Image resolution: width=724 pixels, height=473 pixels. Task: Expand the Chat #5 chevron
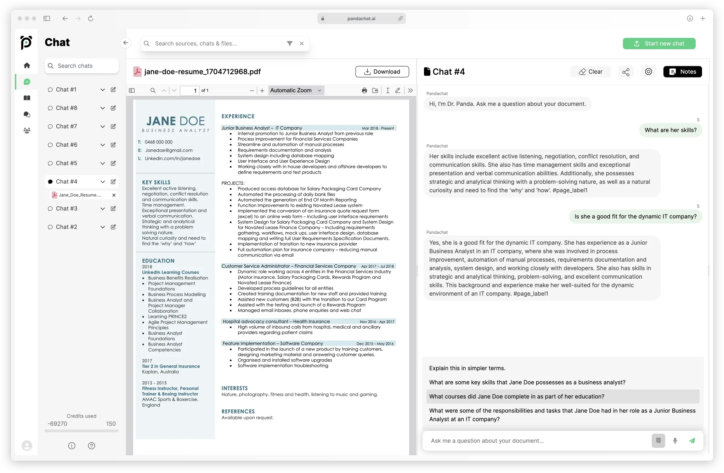click(x=103, y=163)
